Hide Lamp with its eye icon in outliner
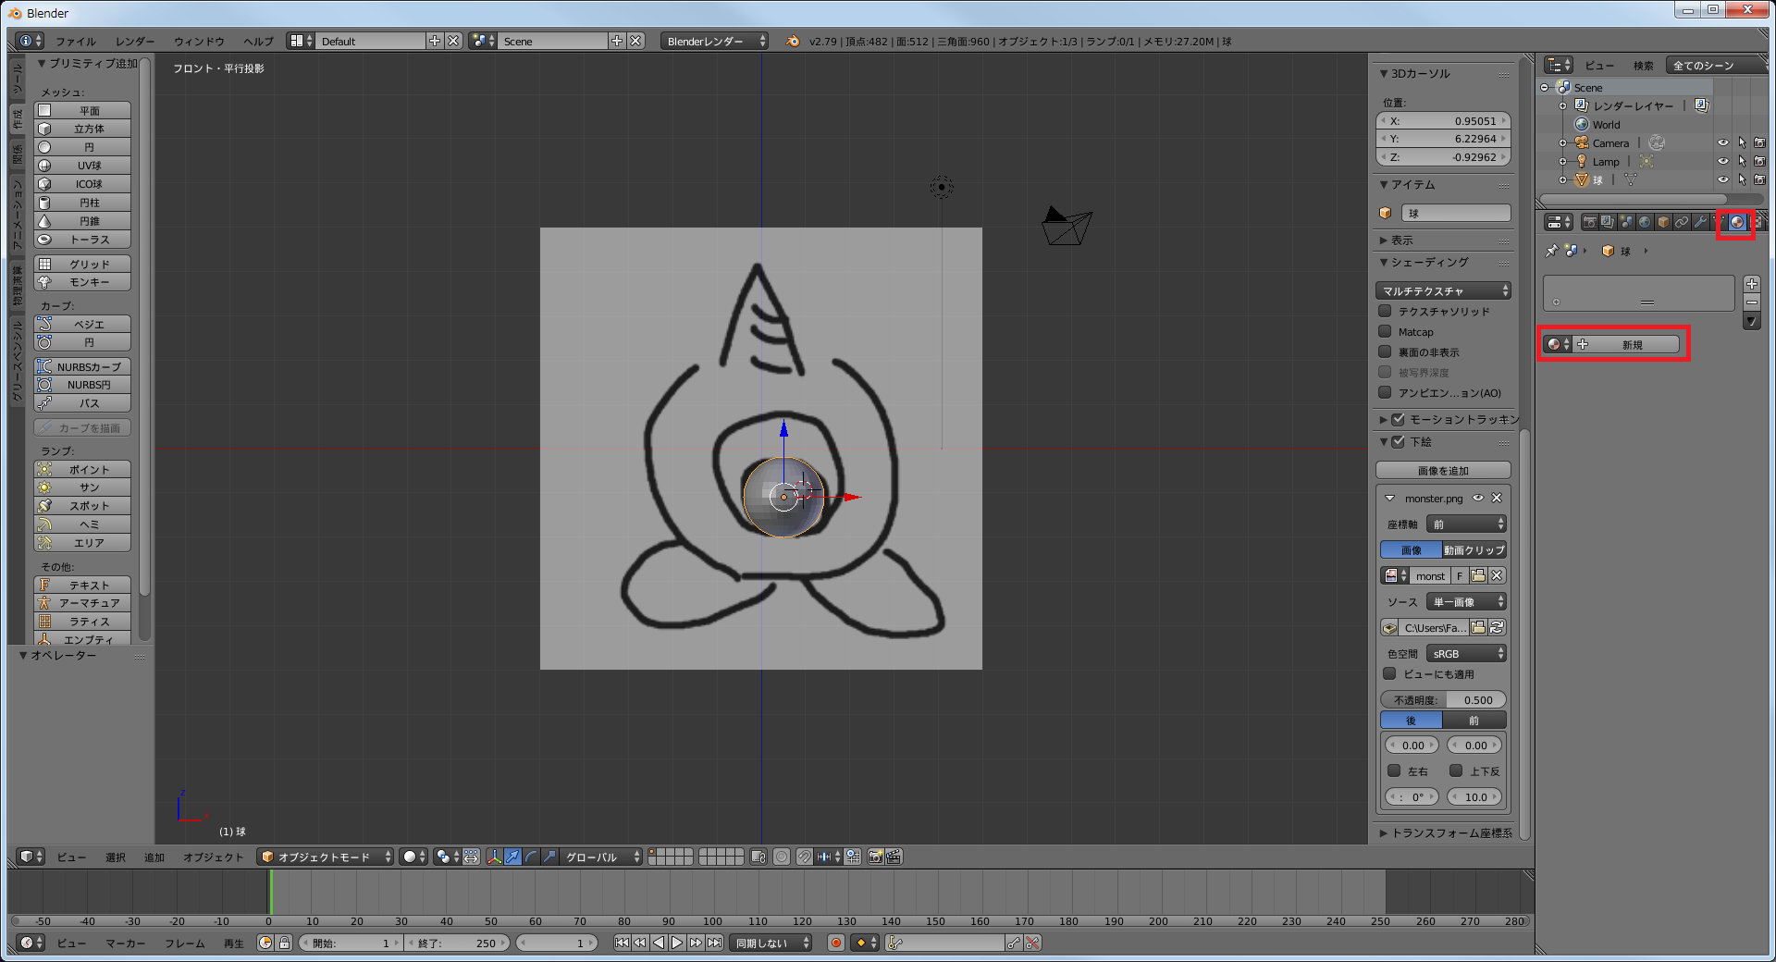This screenshot has width=1776, height=962. 1722,162
